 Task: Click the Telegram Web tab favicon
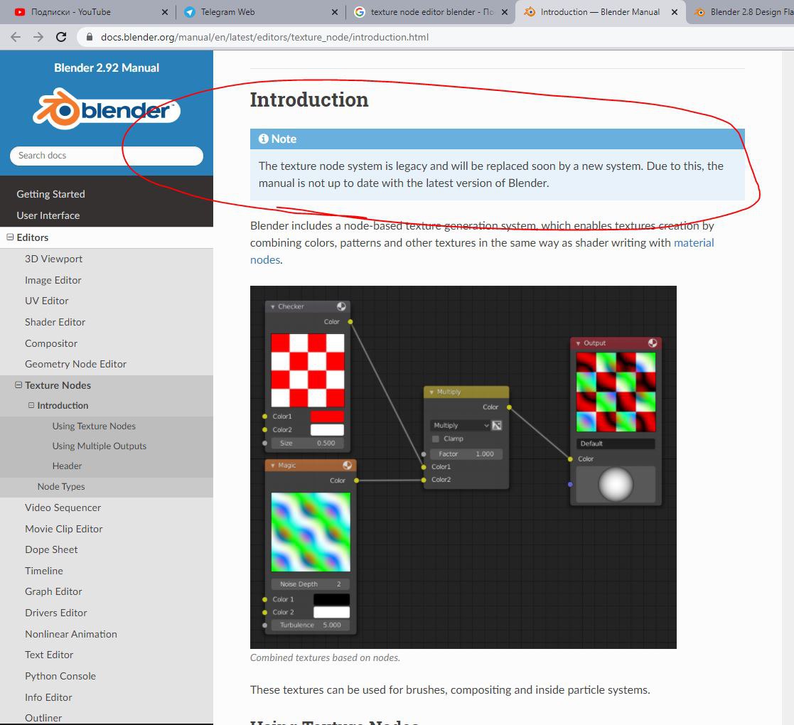click(189, 11)
